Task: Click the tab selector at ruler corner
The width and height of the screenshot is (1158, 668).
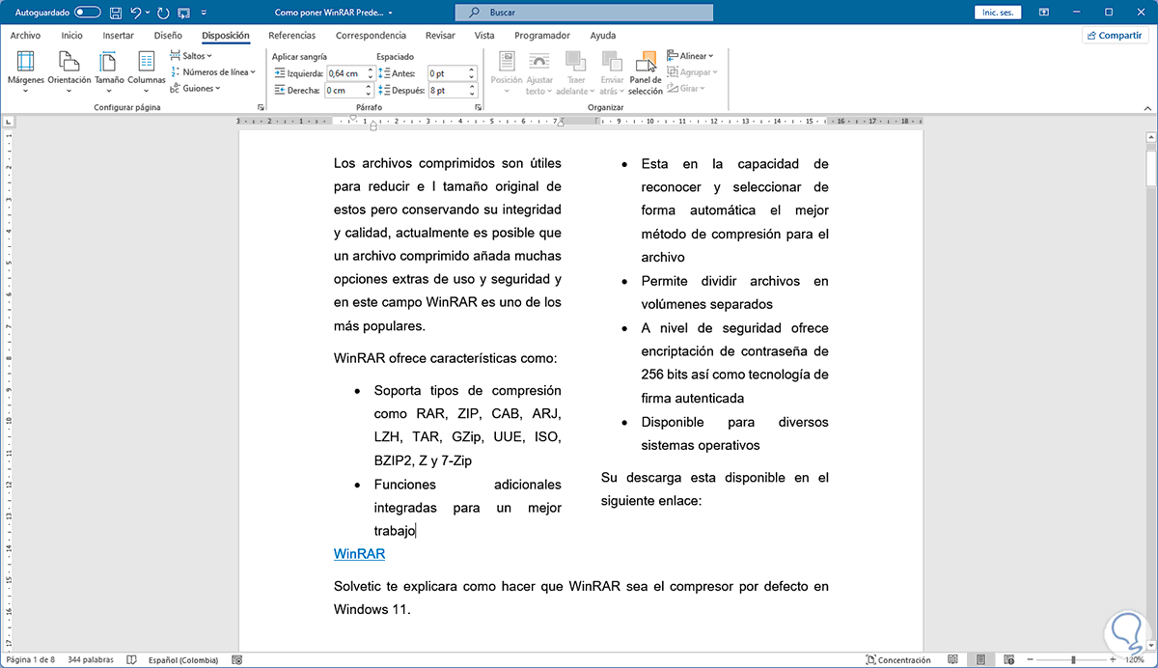Action: point(8,123)
